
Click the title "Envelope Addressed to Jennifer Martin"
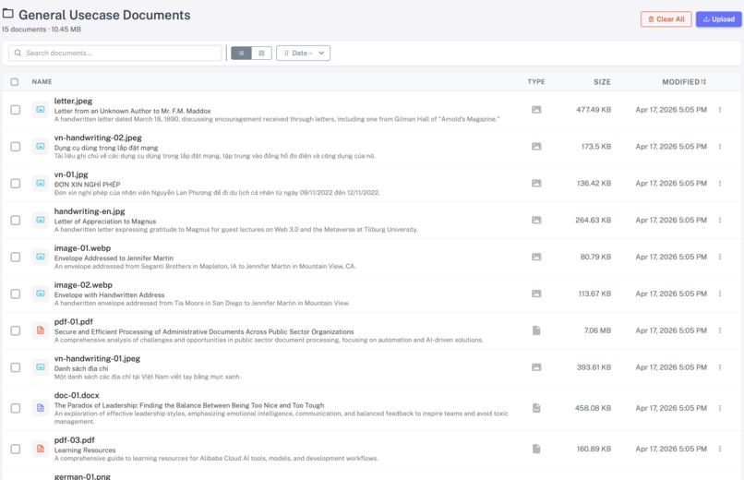click(x=114, y=258)
